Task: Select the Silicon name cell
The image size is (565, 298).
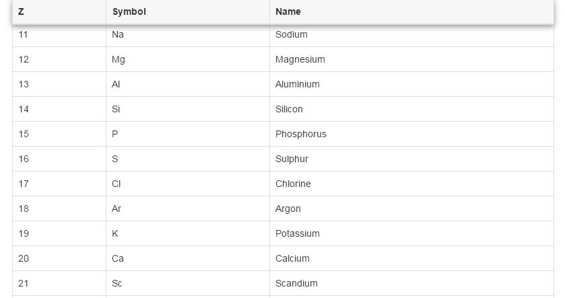Action: [x=412, y=109]
